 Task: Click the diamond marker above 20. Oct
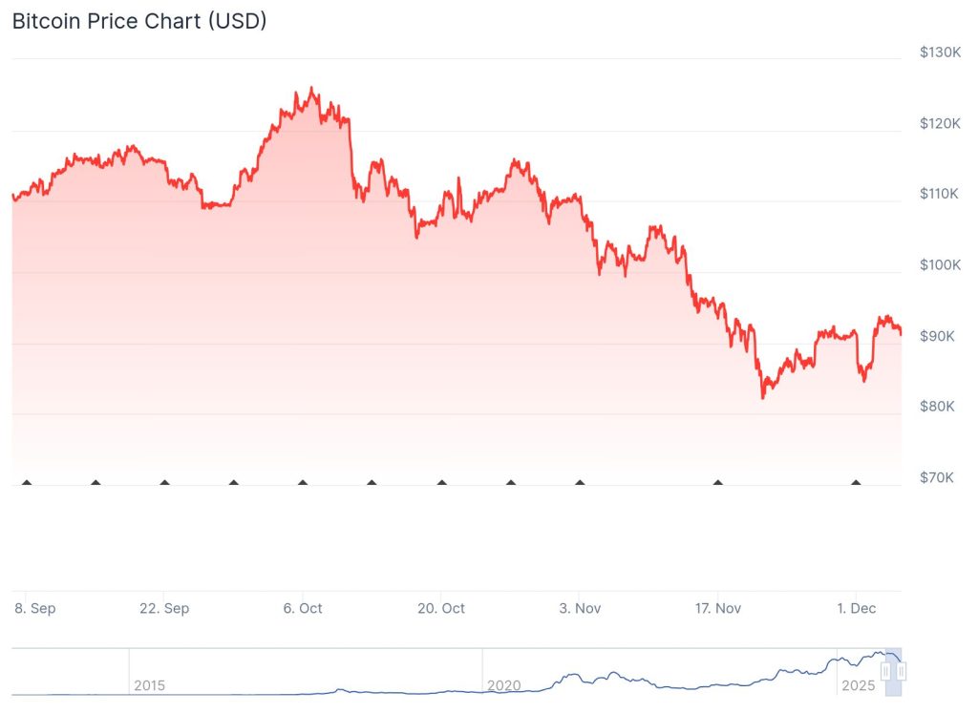pyautogui.click(x=441, y=483)
